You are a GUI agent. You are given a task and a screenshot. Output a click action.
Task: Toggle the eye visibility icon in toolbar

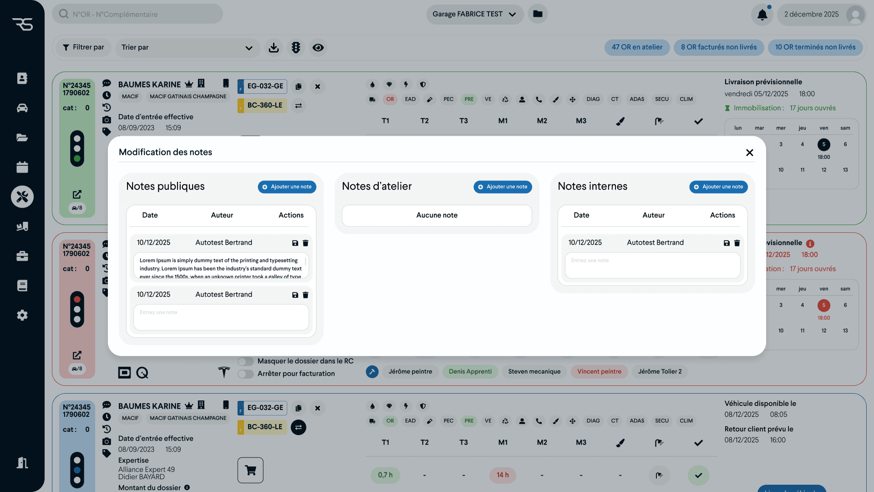tap(318, 47)
